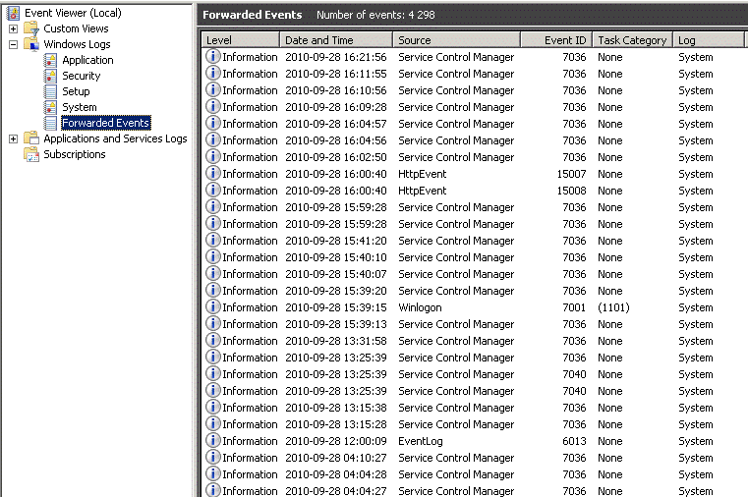
Task: Select Custom Views in the tree
Action: [76, 28]
